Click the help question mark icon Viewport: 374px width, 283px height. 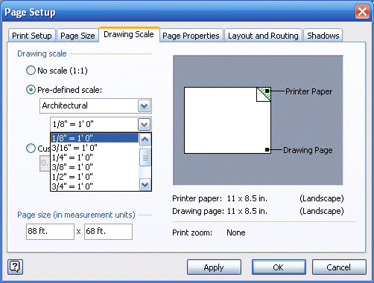pyautogui.click(x=15, y=267)
